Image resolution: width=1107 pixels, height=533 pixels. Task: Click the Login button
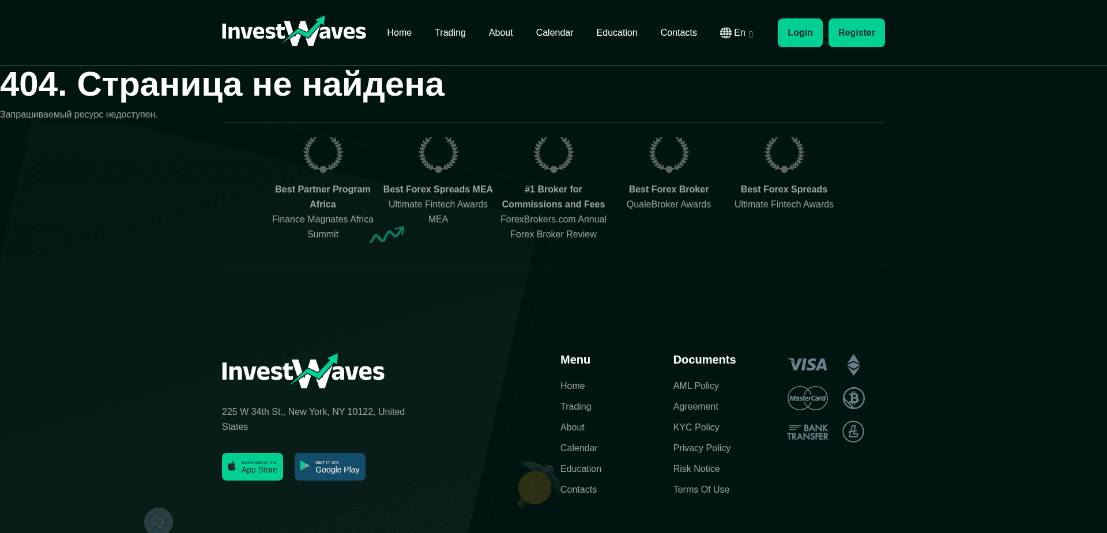coord(800,32)
